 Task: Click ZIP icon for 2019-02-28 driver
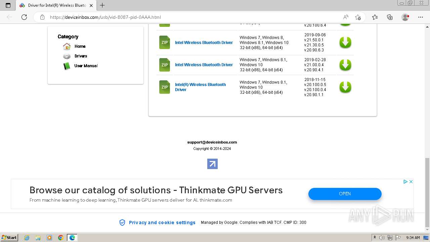click(x=165, y=65)
